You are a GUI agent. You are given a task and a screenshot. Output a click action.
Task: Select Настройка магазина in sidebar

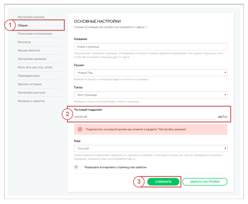click(x=32, y=59)
